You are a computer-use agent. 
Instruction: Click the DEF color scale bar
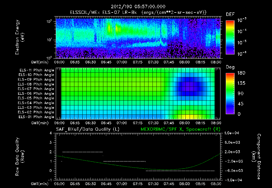pos(230,37)
